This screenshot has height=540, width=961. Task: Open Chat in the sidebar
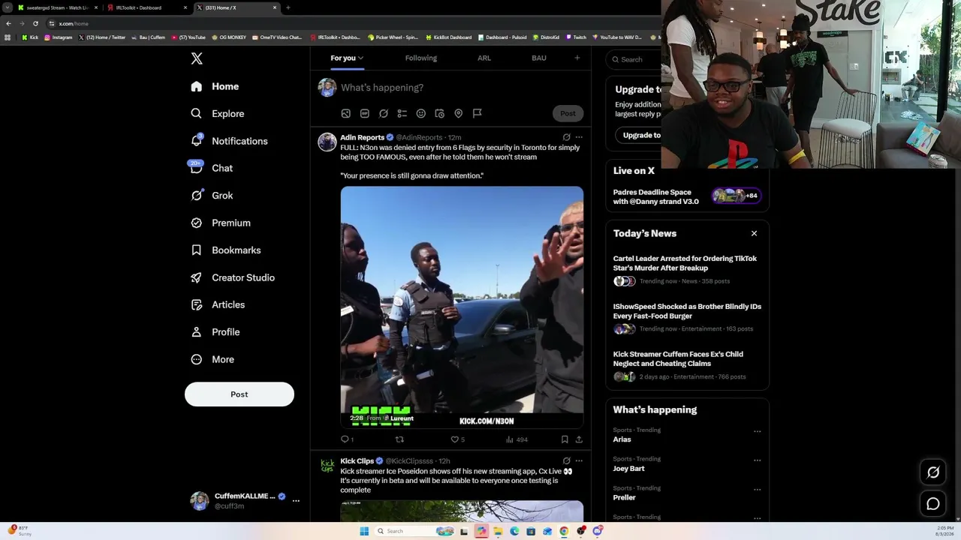(x=212, y=168)
